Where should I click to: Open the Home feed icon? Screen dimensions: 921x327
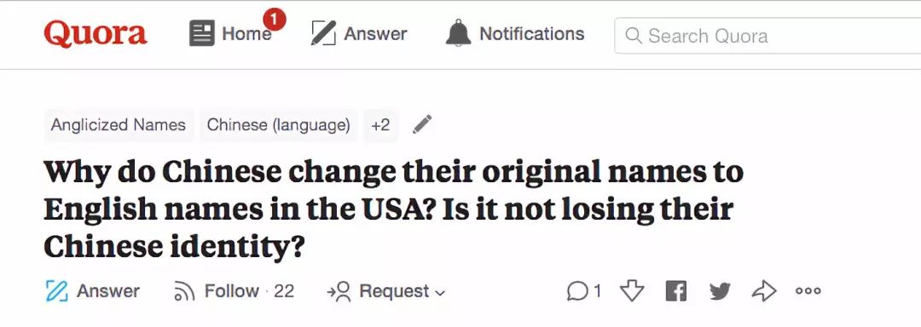coord(202,33)
